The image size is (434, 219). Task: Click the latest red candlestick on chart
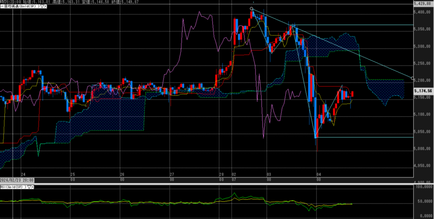pos(353,94)
